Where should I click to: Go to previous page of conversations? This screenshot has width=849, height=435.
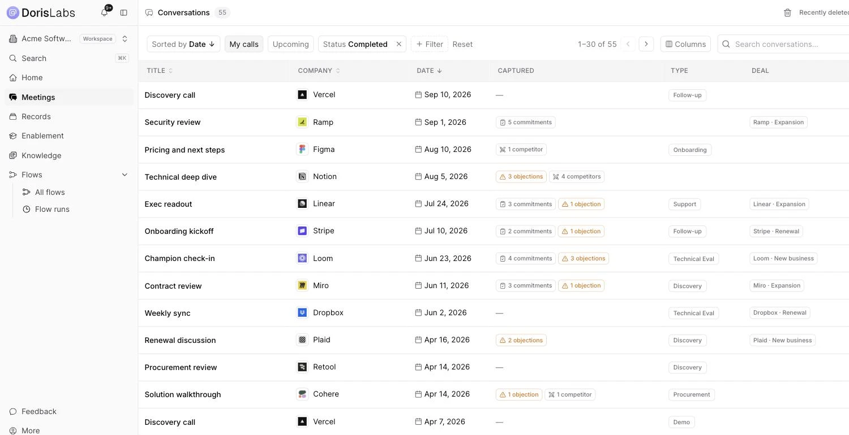628,44
